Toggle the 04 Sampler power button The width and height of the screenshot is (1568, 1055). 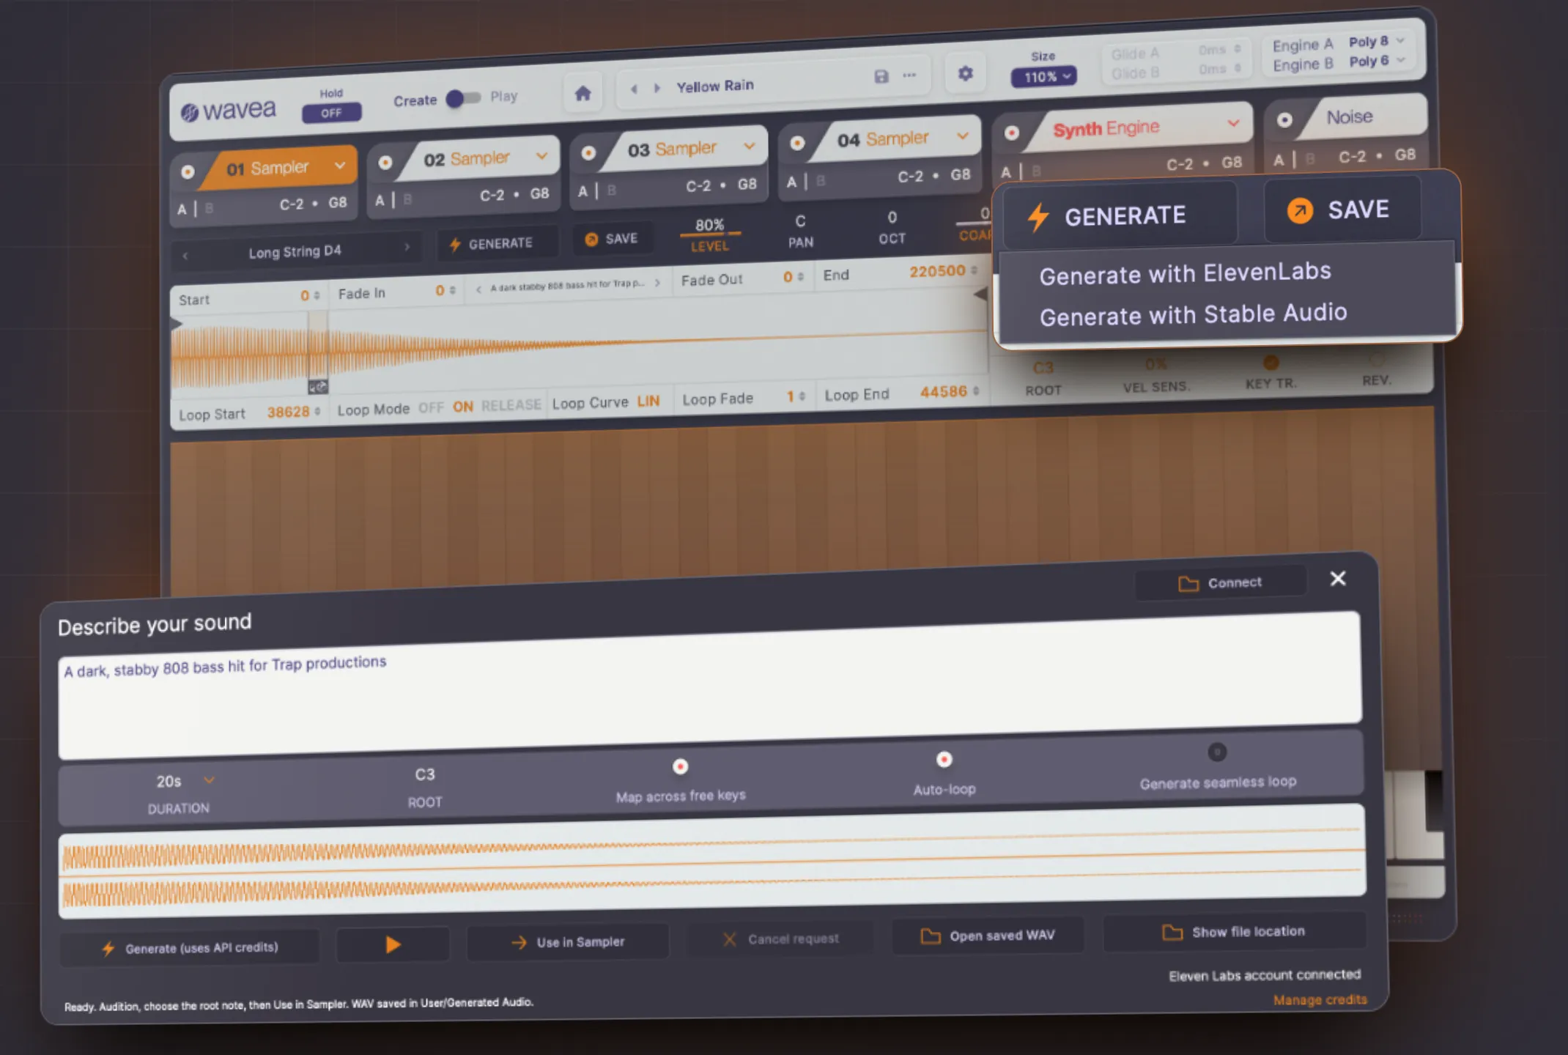797,143
